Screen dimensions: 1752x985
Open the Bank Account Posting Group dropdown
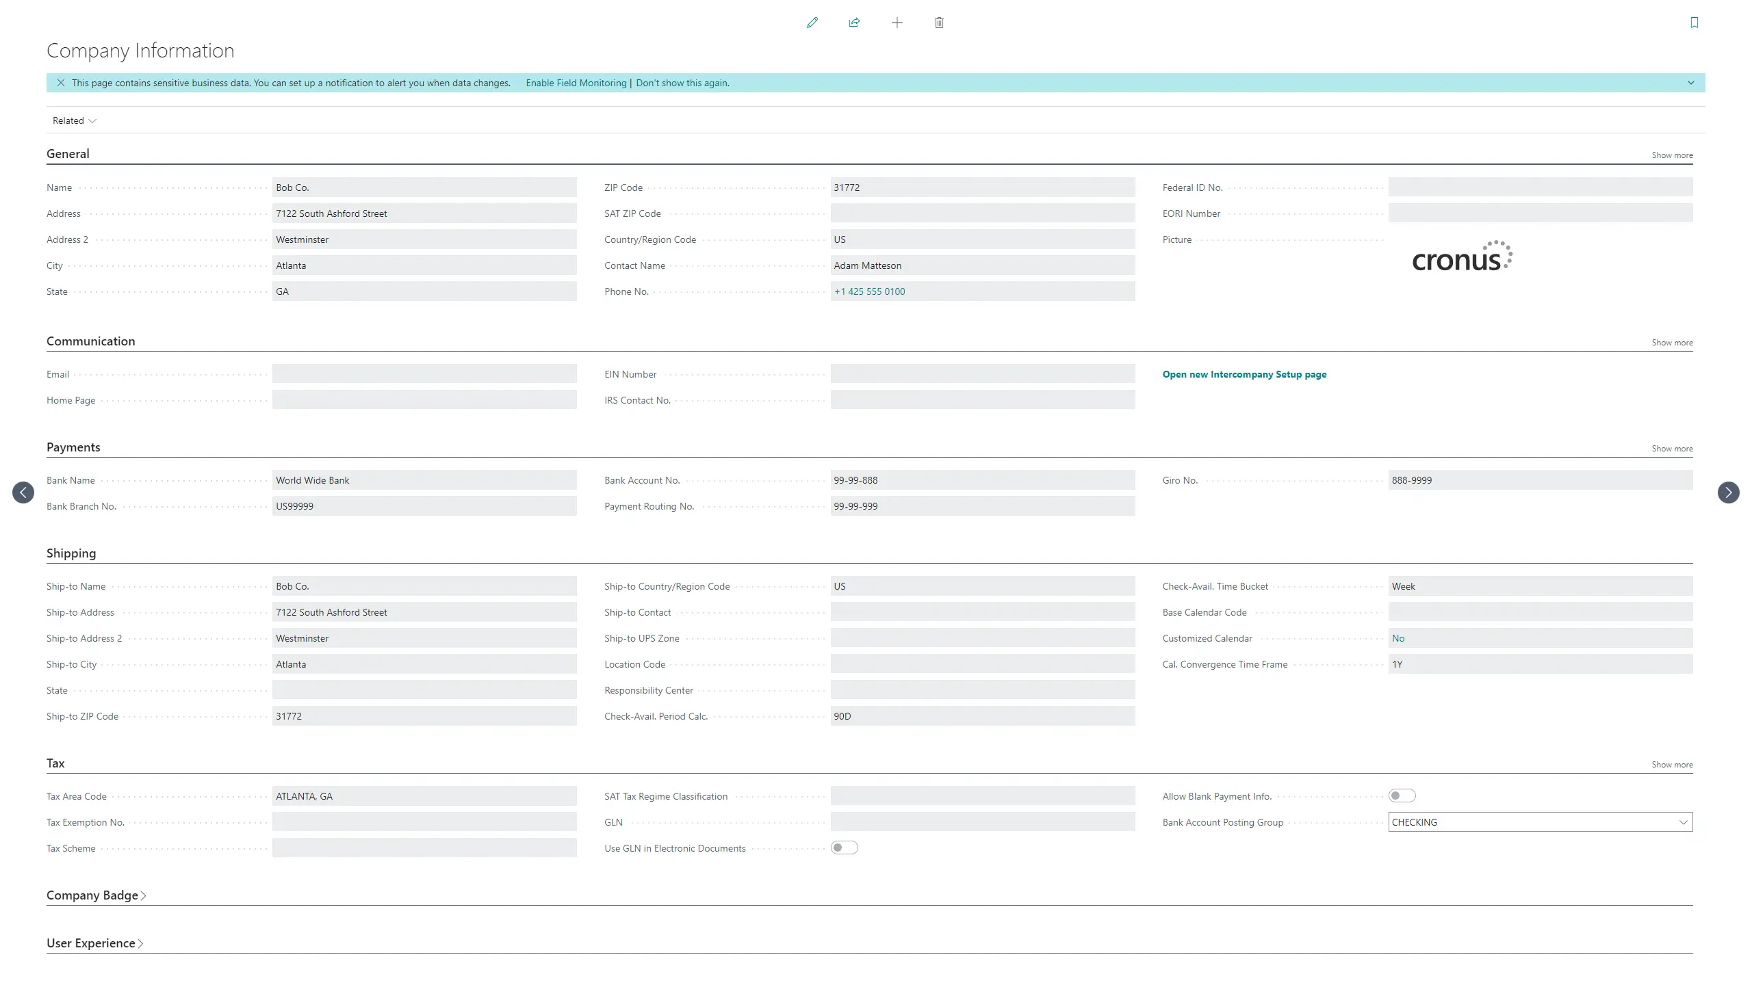[1683, 822]
